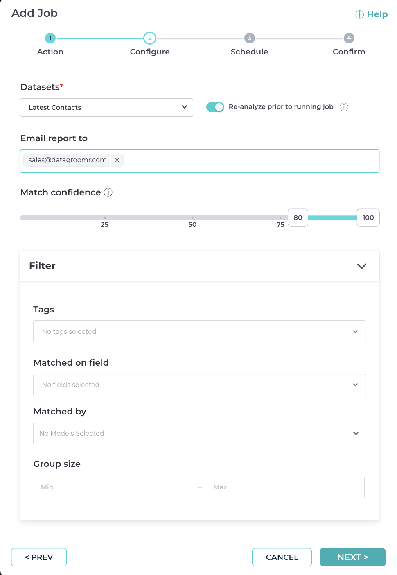397x575 pixels.
Task: Click the step 4 Confirm circle
Action: 349,38
